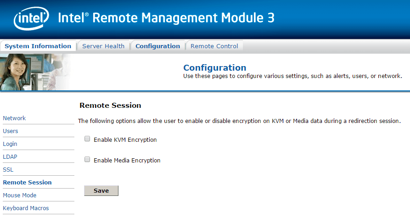Open Network settings in the sidebar

point(14,118)
